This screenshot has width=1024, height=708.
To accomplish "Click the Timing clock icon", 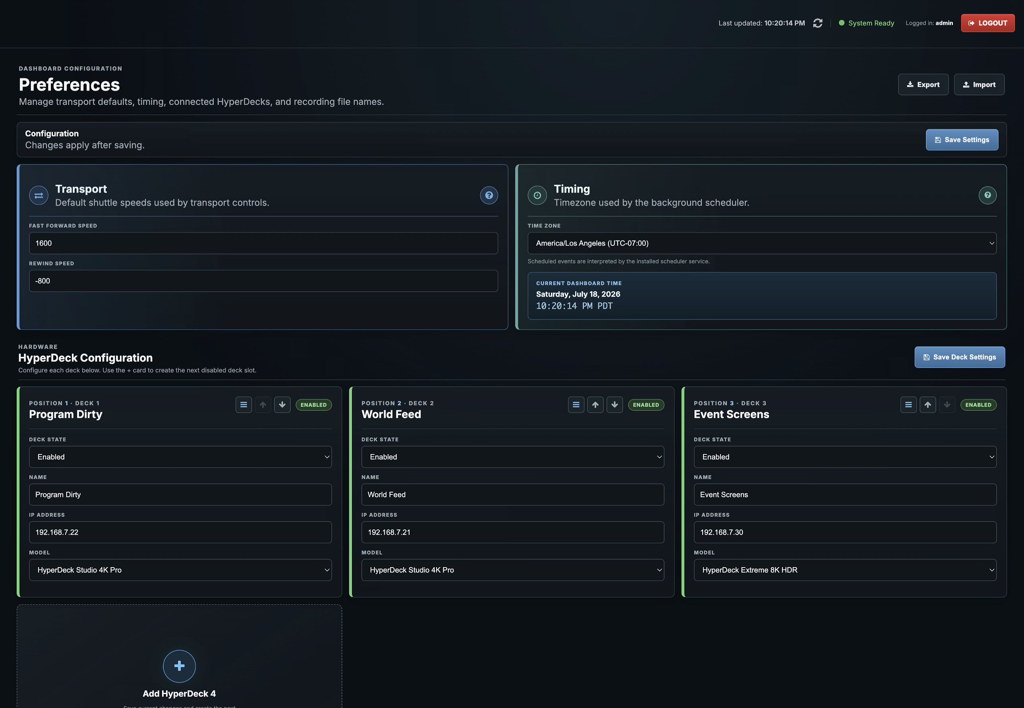I will 537,195.
